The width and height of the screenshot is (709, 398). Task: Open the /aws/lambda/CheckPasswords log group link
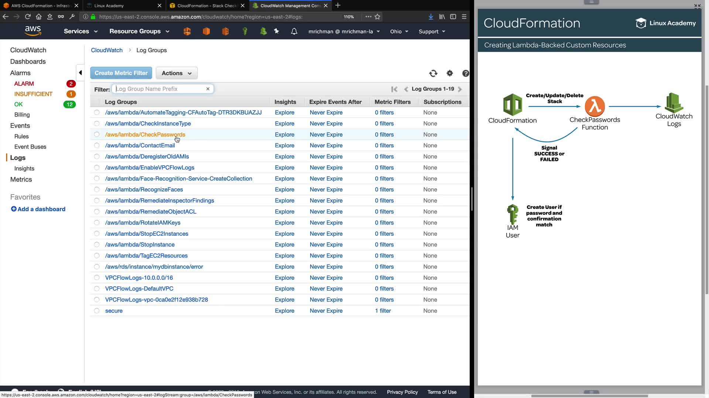click(145, 135)
